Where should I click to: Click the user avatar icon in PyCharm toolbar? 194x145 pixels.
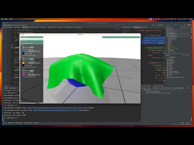click(153, 25)
